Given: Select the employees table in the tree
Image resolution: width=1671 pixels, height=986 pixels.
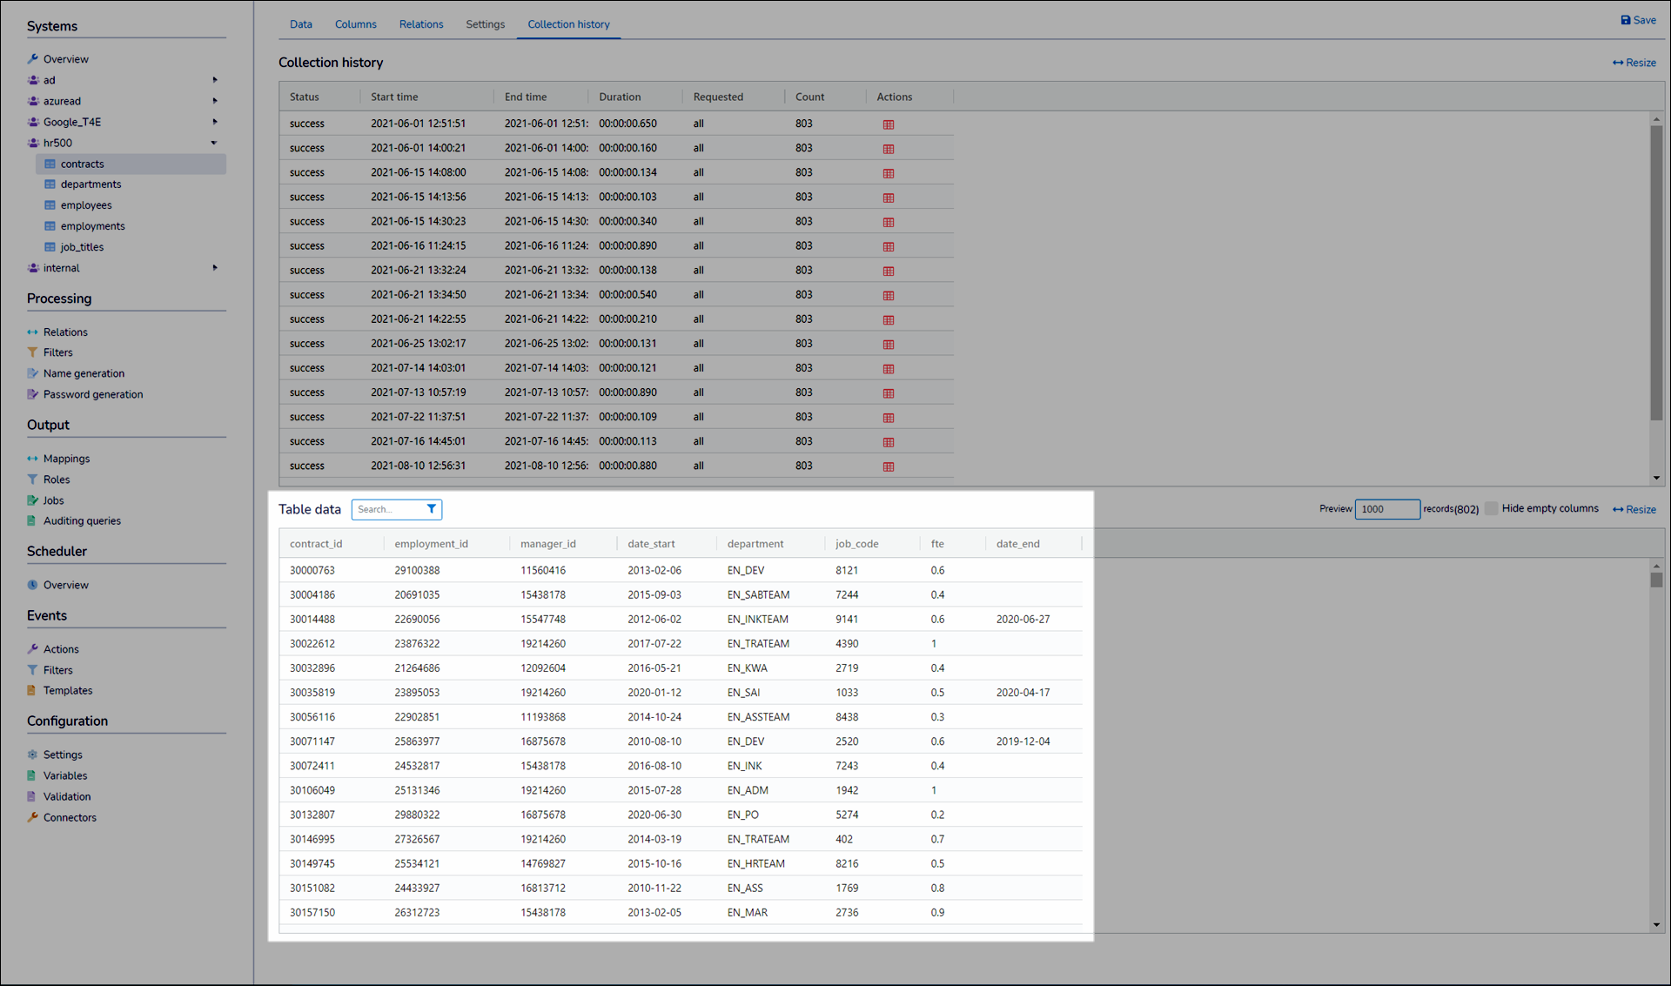Looking at the screenshot, I should pyautogui.click(x=86, y=205).
